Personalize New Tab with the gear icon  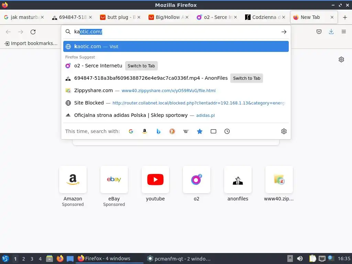[341, 59]
